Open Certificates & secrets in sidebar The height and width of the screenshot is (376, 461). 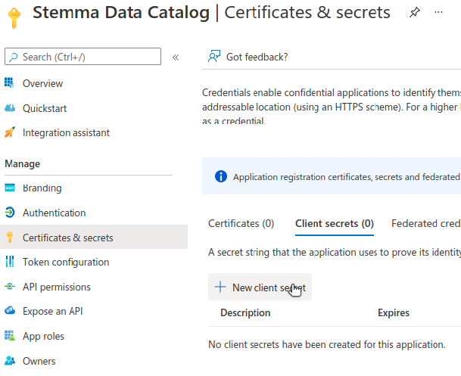coord(67,238)
